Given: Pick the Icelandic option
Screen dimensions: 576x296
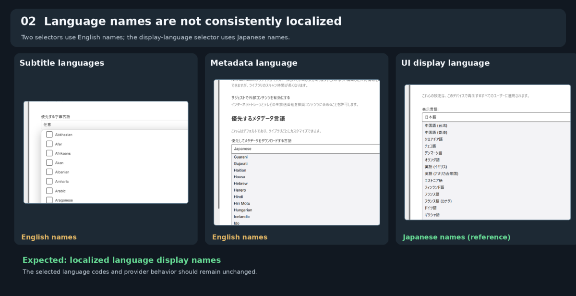Looking at the screenshot, I should point(305,217).
